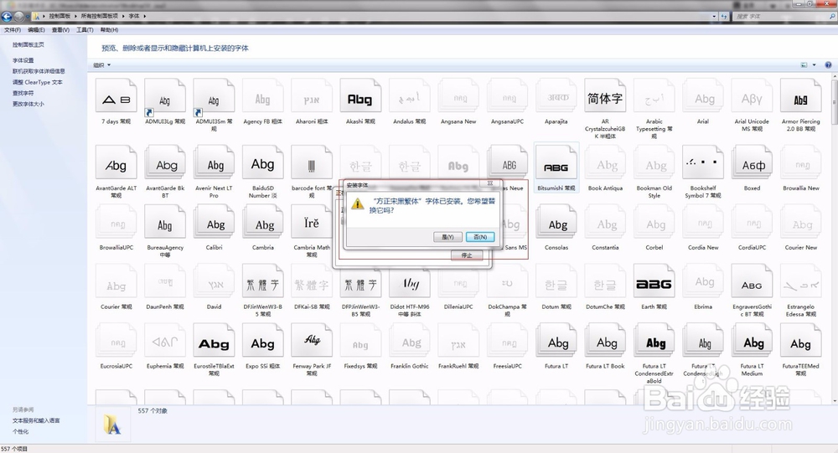The width and height of the screenshot is (838, 453).
Task: Open the 控制面板主页 sidebar link
Action: pyautogui.click(x=28, y=45)
